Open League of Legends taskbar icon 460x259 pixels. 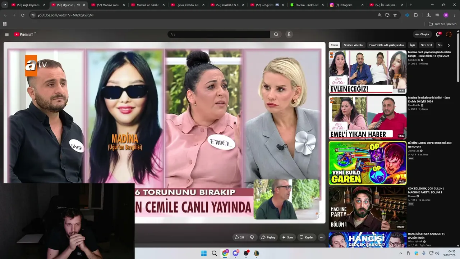[257, 253]
